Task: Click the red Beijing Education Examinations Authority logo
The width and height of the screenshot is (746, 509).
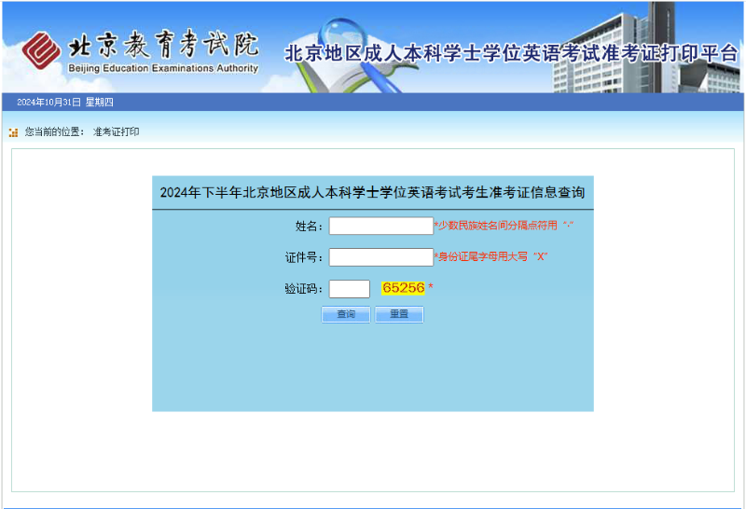Action: [x=41, y=50]
